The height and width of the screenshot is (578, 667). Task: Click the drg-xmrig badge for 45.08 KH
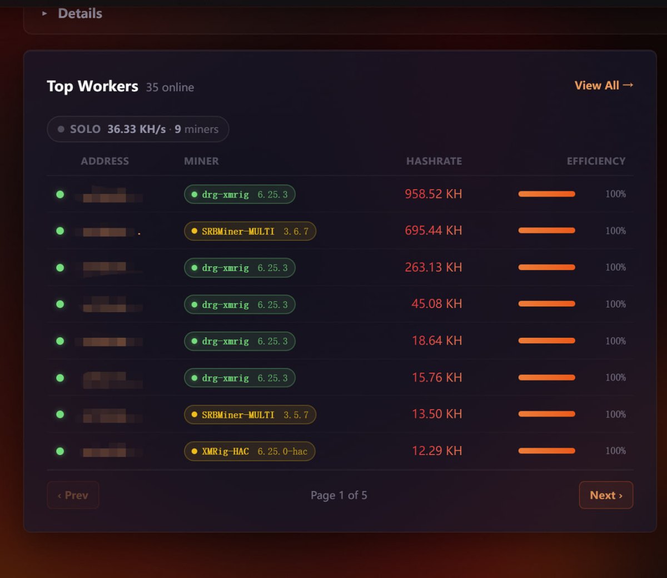point(240,305)
